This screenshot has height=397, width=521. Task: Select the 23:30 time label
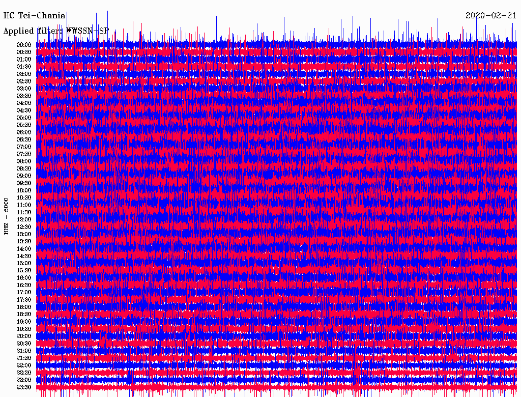pos(24,387)
